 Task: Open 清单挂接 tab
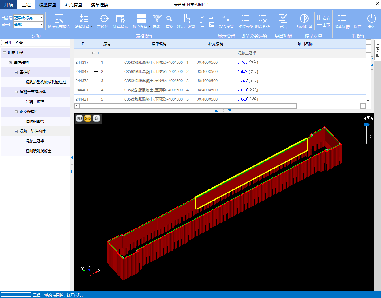click(x=100, y=5)
